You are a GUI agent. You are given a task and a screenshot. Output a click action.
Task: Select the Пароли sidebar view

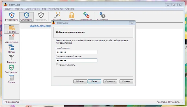[11, 29]
